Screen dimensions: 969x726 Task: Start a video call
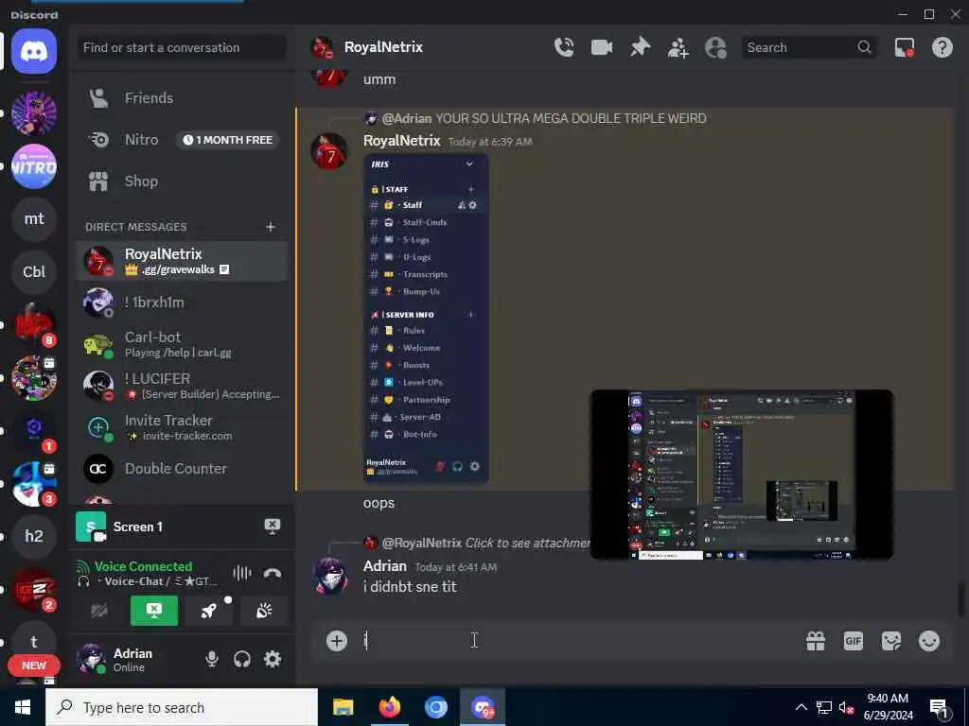tap(601, 47)
